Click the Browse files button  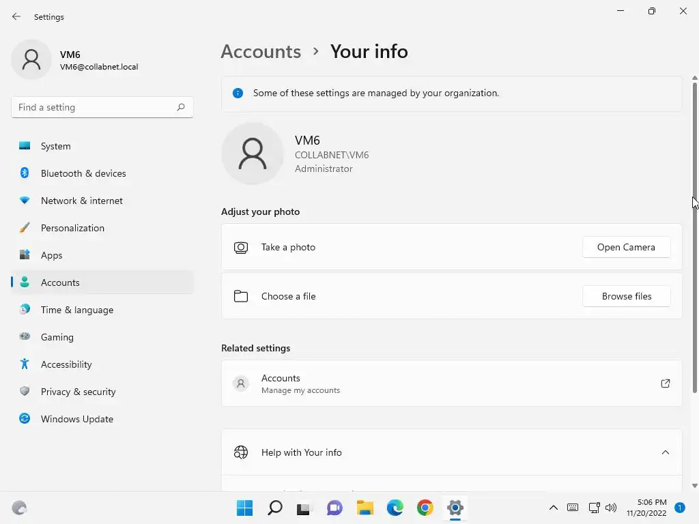tap(626, 296)
